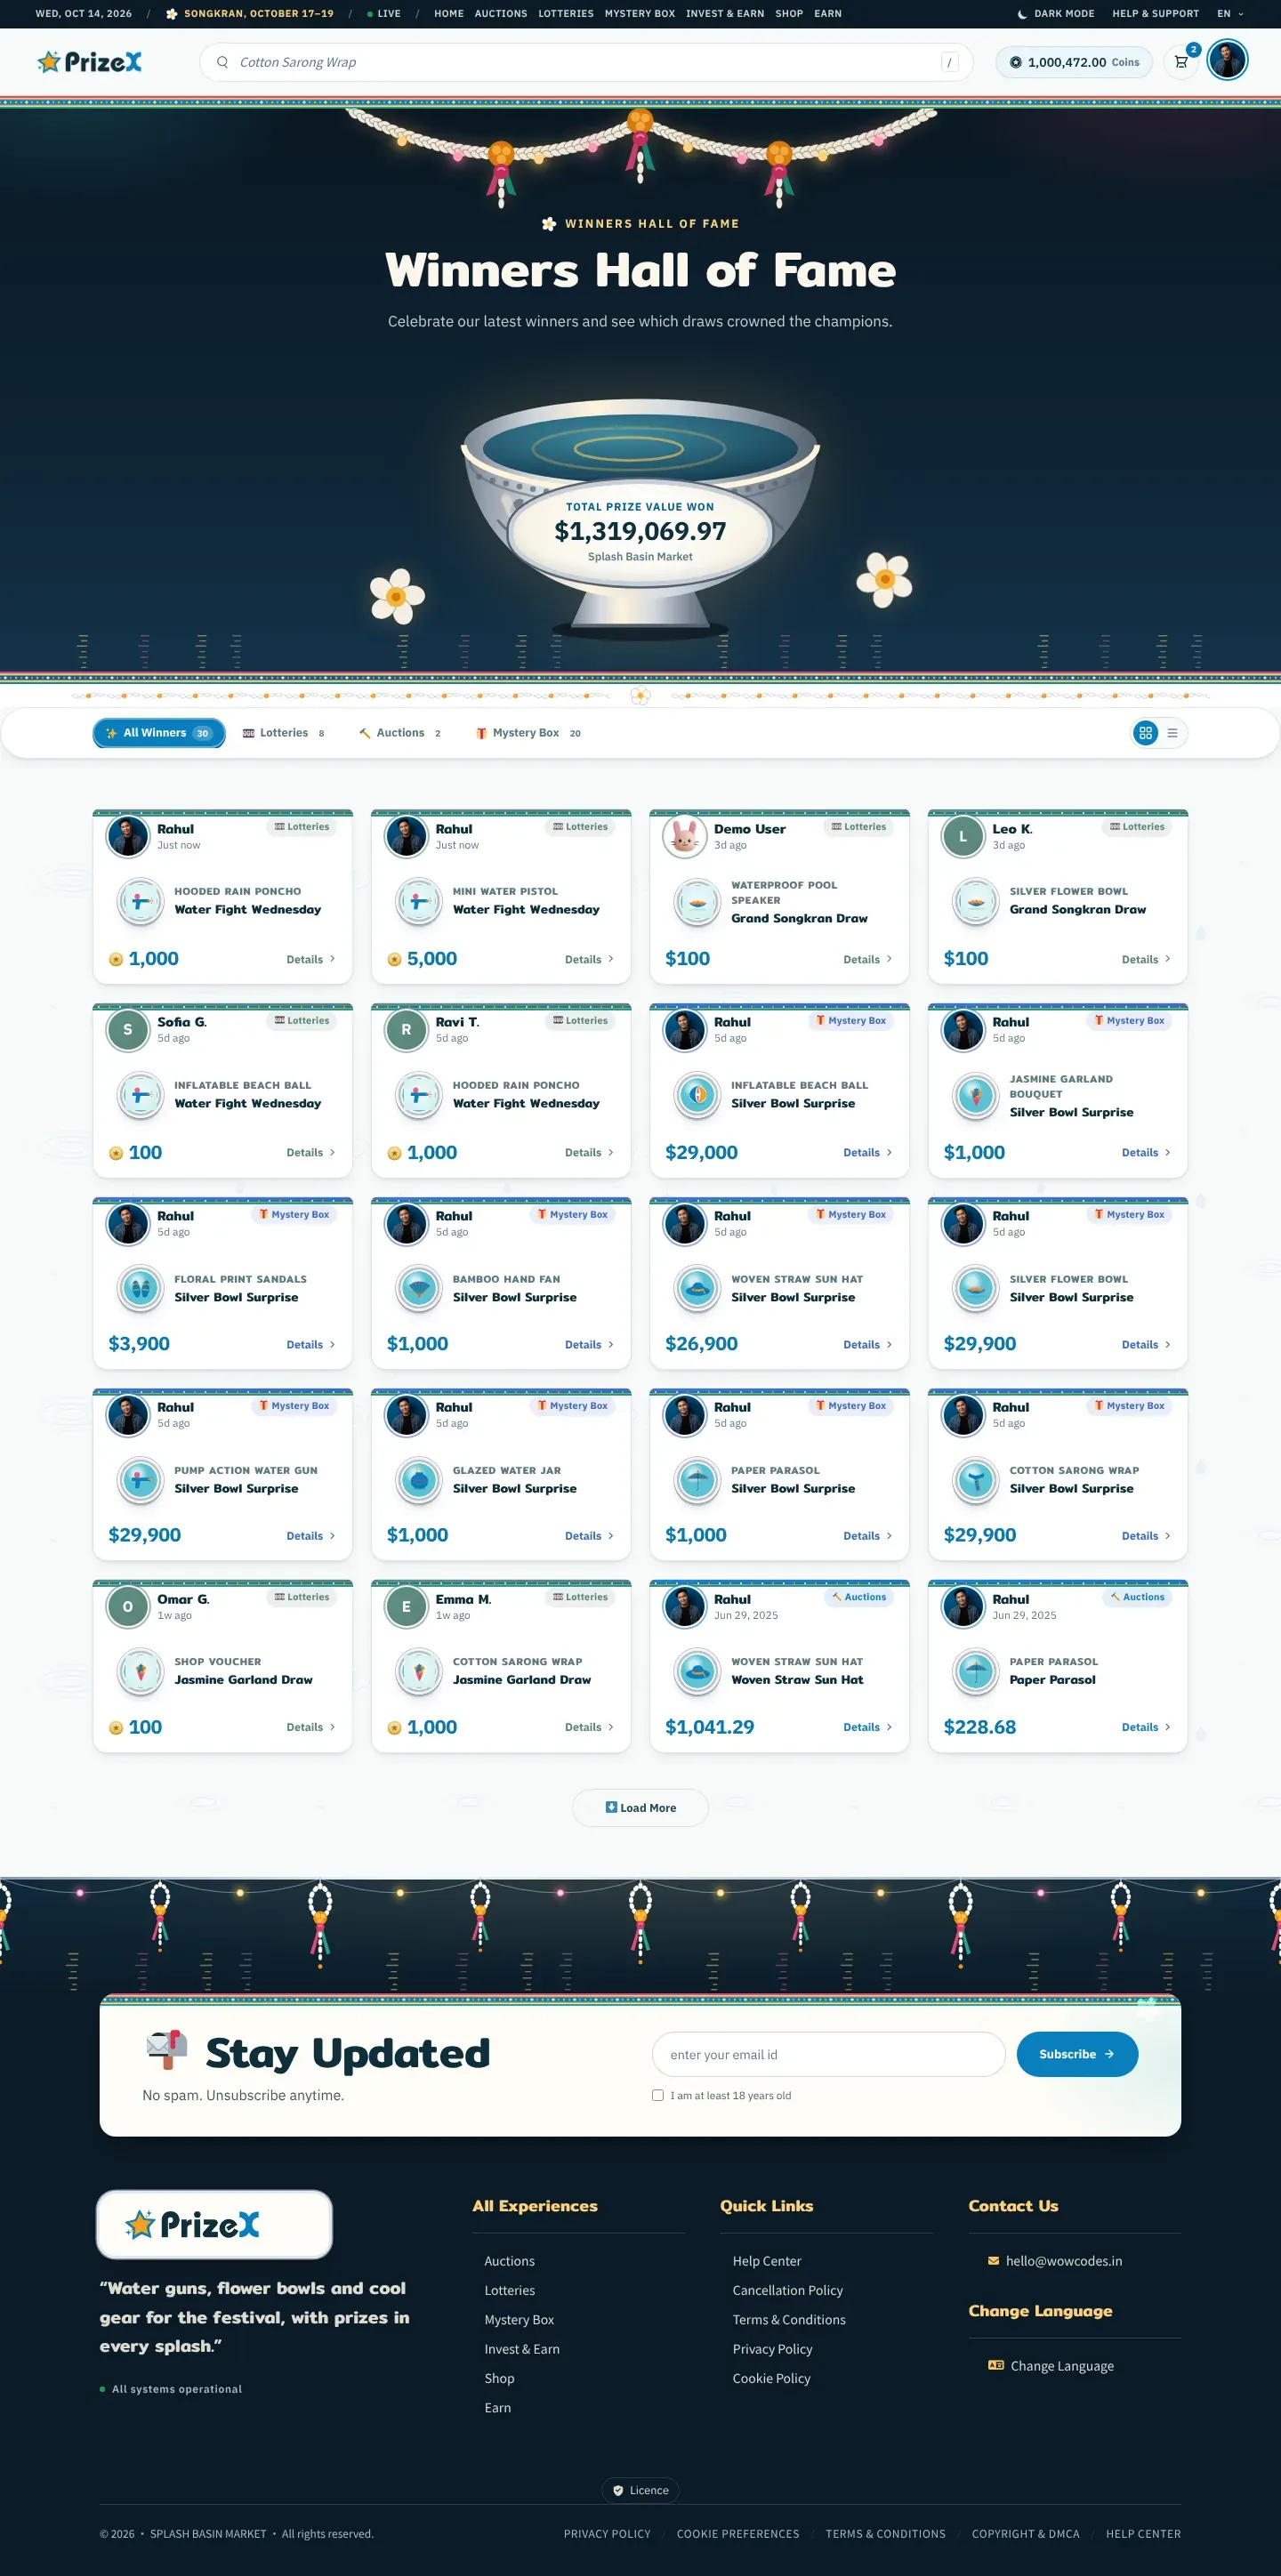Image resolution: width=1281 pixels, height=2576 pixels.
Task: Click the email id input field
Action: (828, 2054)
